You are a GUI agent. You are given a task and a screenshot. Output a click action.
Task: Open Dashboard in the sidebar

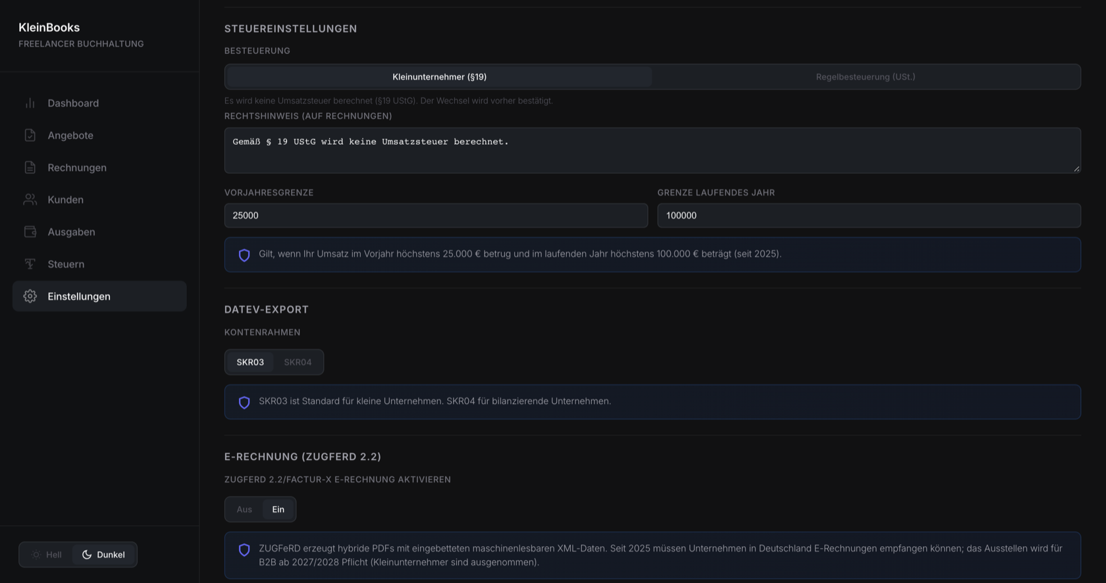(99, 103)
